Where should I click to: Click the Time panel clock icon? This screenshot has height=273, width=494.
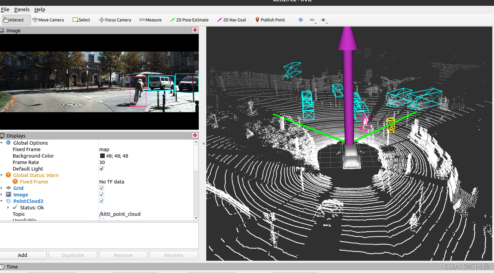2,267
